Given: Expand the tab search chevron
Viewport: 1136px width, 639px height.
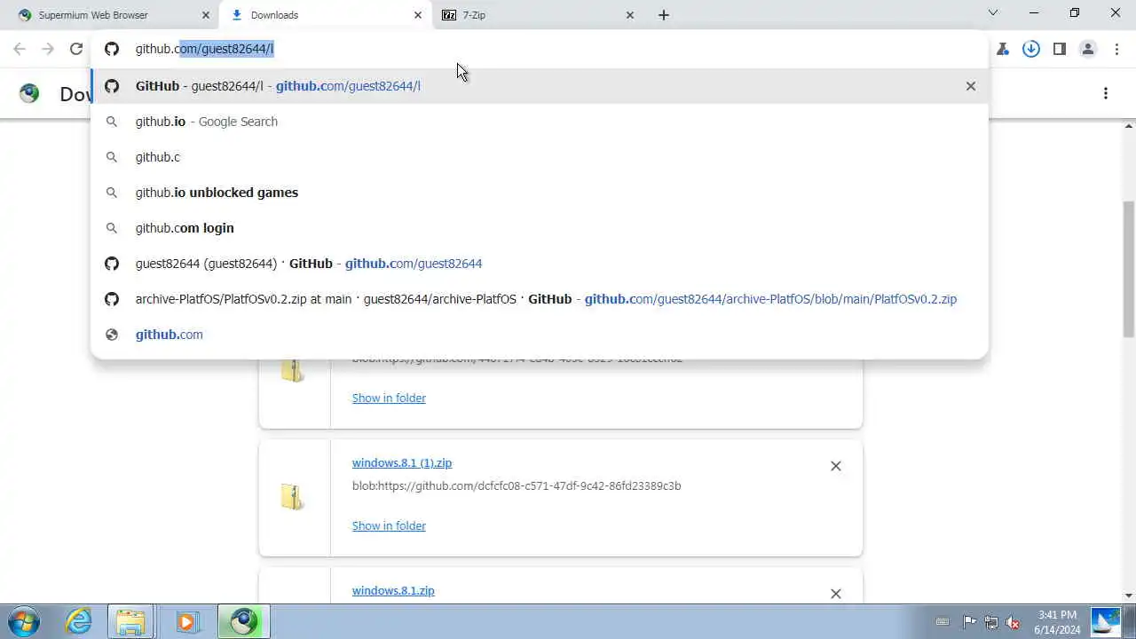Looking at the screenshot, I should coord(993,13).
